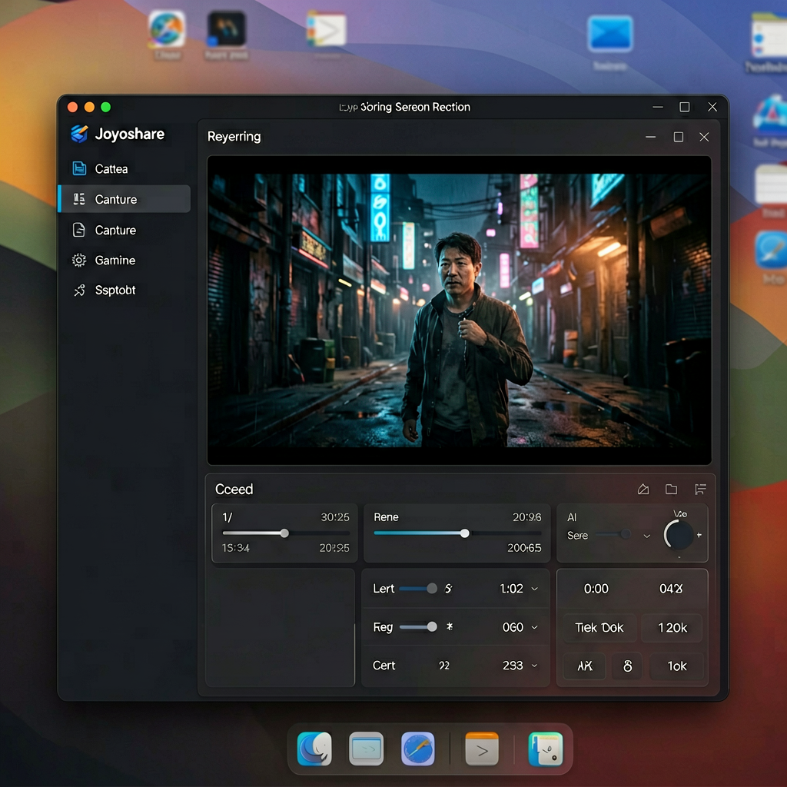Screen dimensions: 787x787
Task: Click the Joyoshare logo icon
Action: (x=79, y=134)
